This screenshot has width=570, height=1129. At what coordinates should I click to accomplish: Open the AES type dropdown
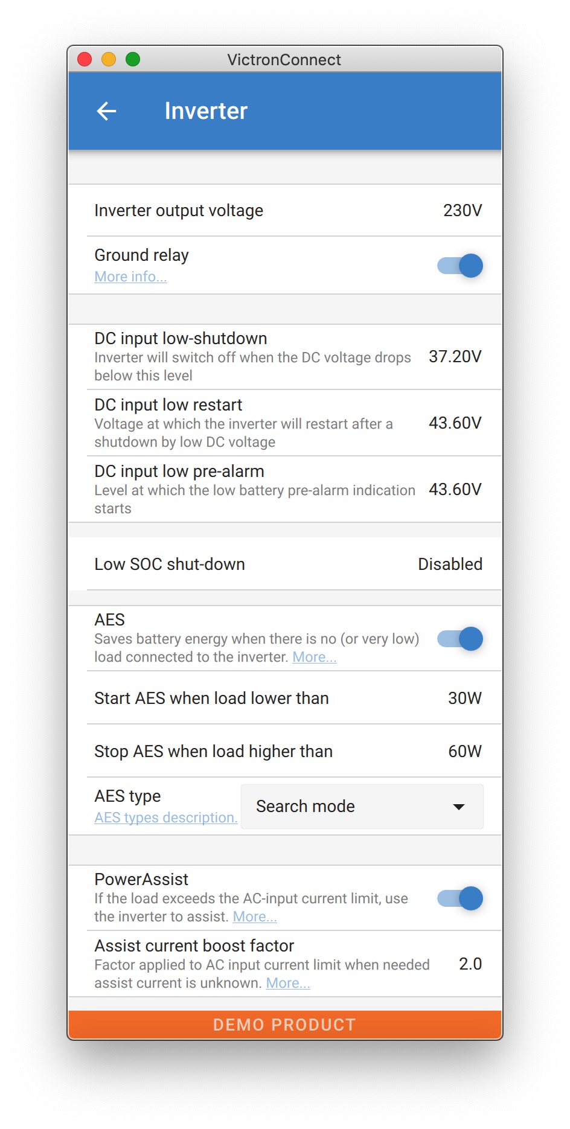click(x=362, y=807)
